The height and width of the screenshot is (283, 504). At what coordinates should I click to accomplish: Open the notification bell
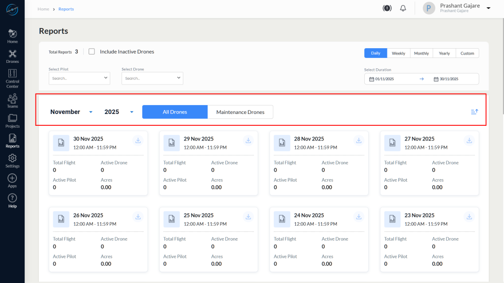pyautogui.click(x=403, y=8)
